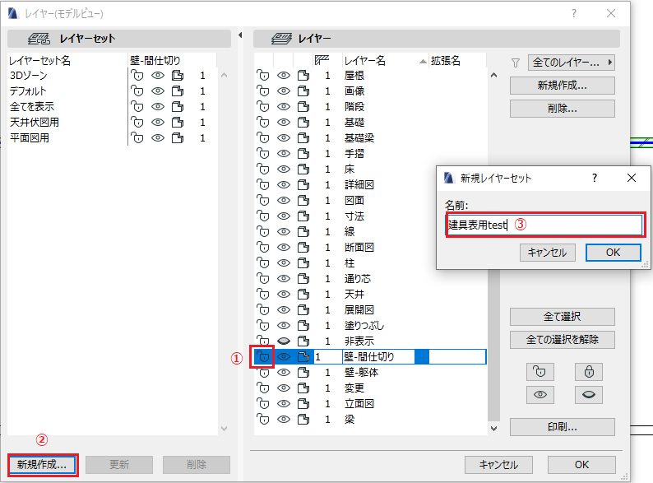The image size is (653, 483).
Task: Click the lock icon of 図面 layer
Action: [x=263, y=201]
